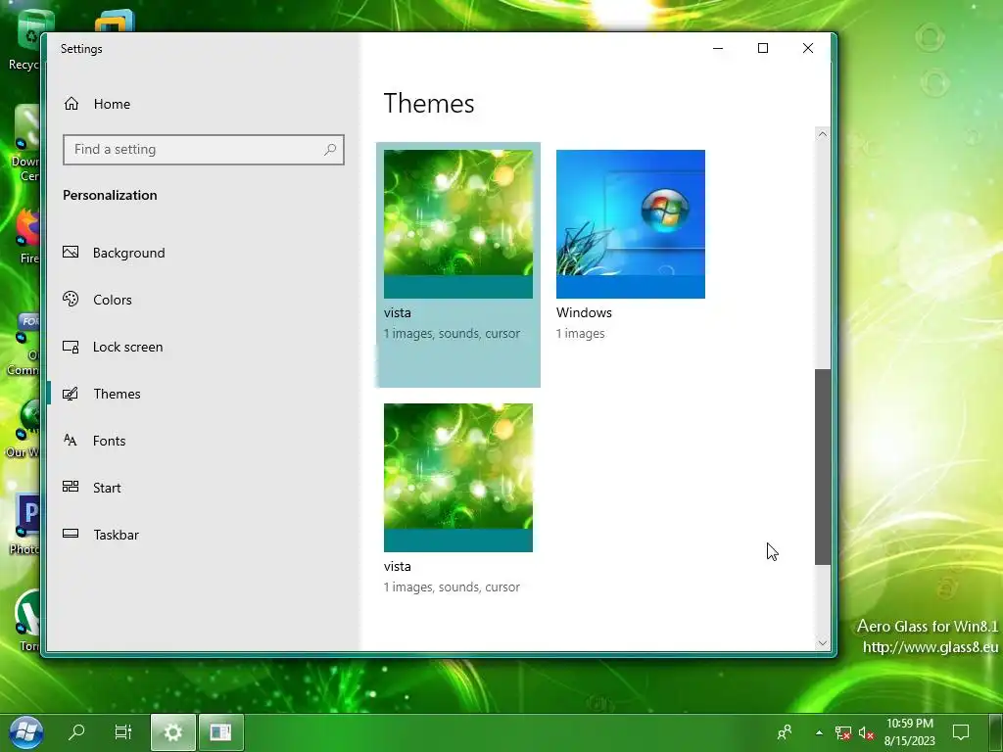Open taskbar Search magnifier
The width and height of the screenshot is (1003, 752).
tap(76, 731)
